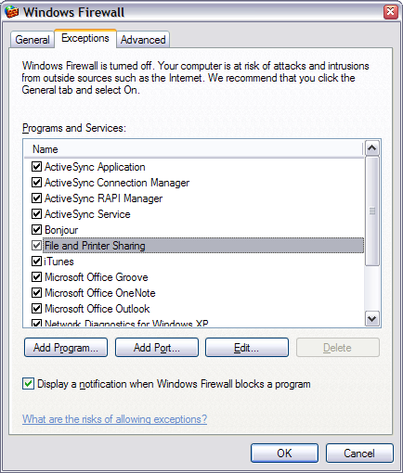Open Edit for selected exception
Screen dimensions: 403x473
tap(247, 348)
